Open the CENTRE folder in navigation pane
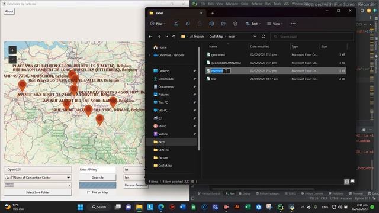 coord(163,150)
